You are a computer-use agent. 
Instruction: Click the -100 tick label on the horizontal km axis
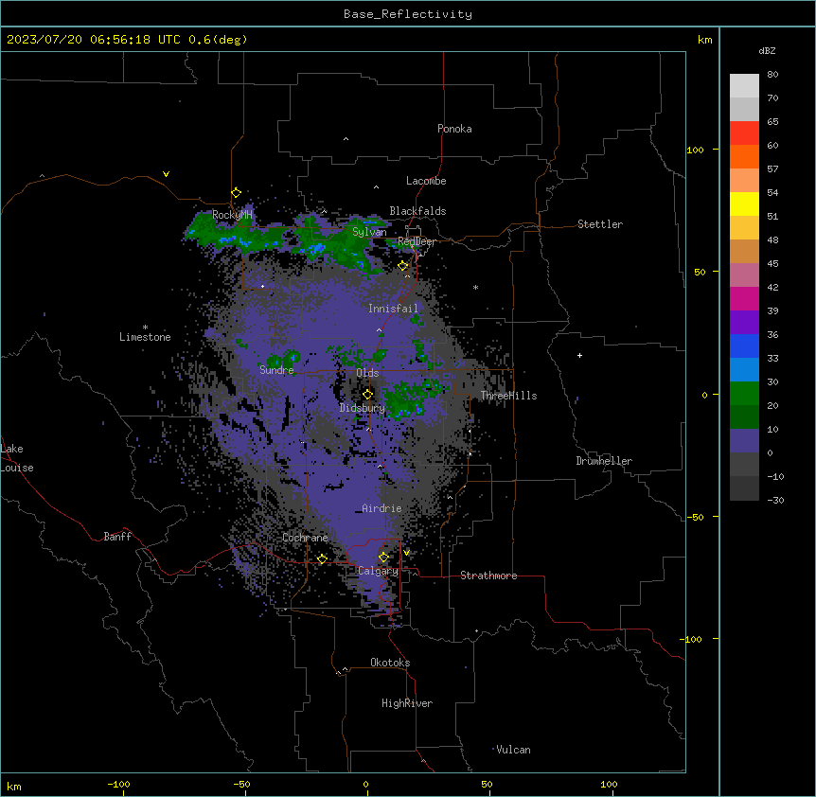118,785
